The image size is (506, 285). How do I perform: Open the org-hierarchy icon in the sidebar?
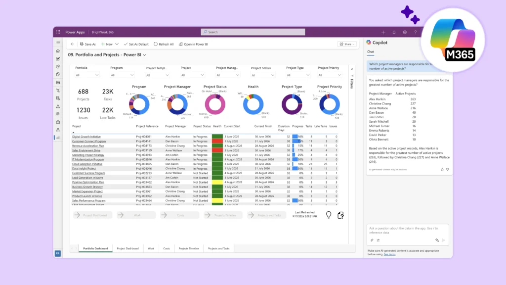coord(58,130)
